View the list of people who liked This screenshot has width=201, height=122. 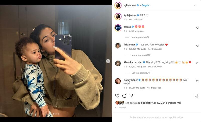167,103
